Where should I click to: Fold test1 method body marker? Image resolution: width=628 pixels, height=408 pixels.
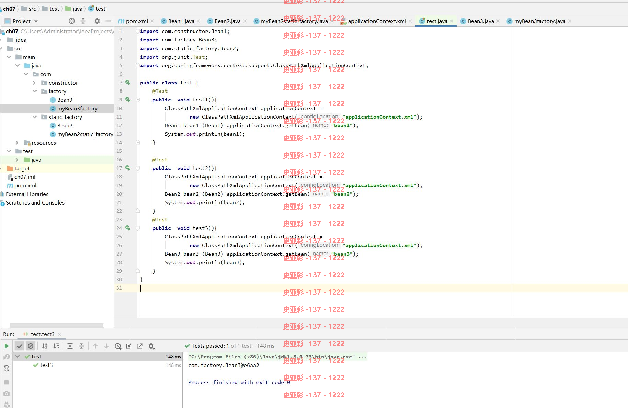coord(138,100)
